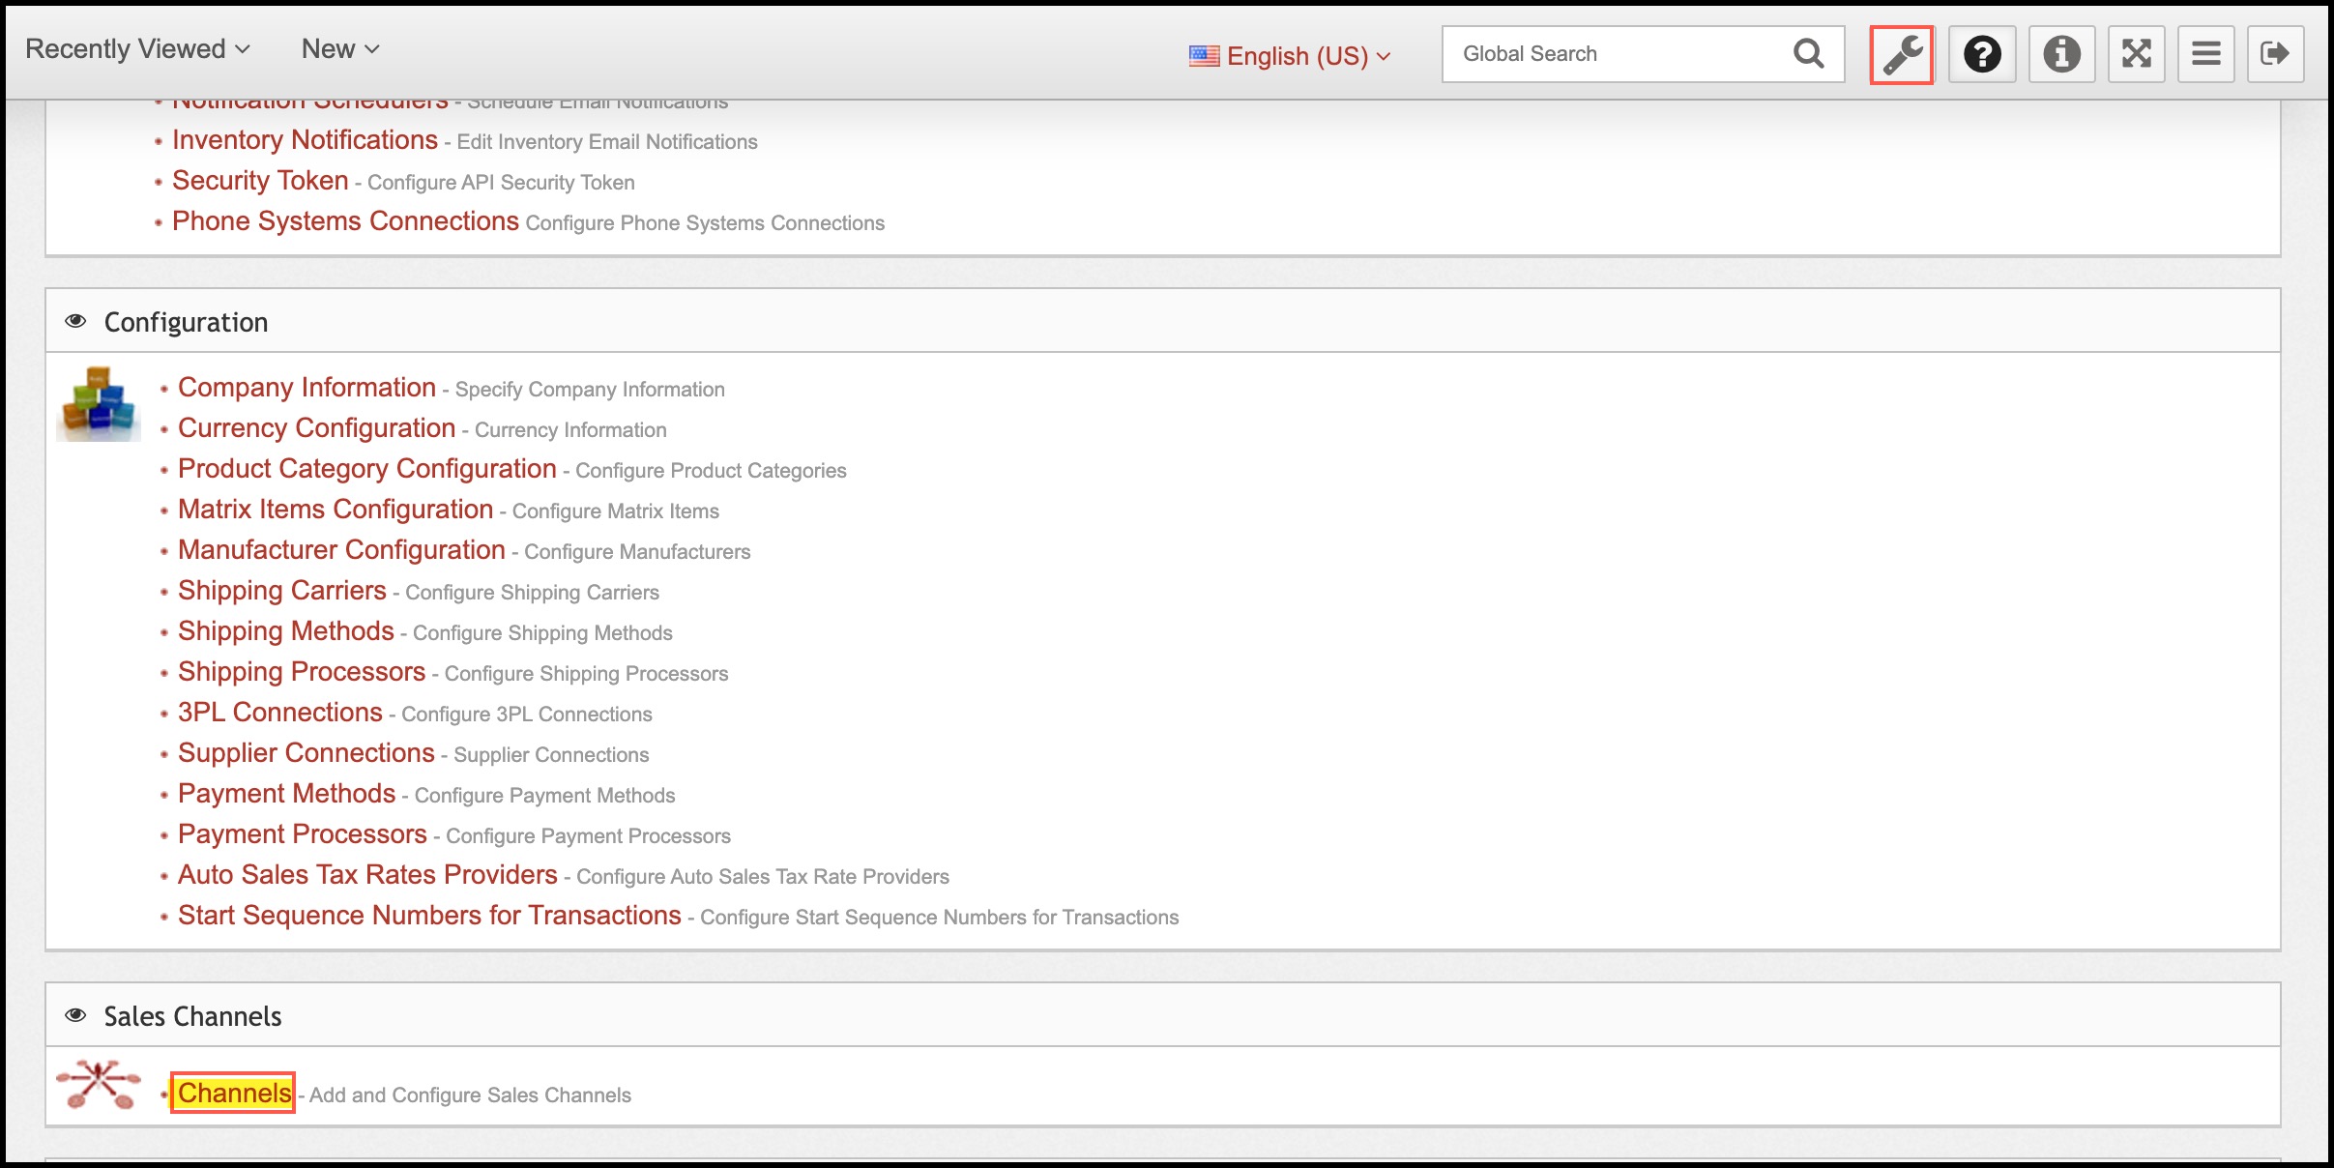Open the New dropdown menu
This screenshot has width=2334, height=1168.
[x=339, y=49]
